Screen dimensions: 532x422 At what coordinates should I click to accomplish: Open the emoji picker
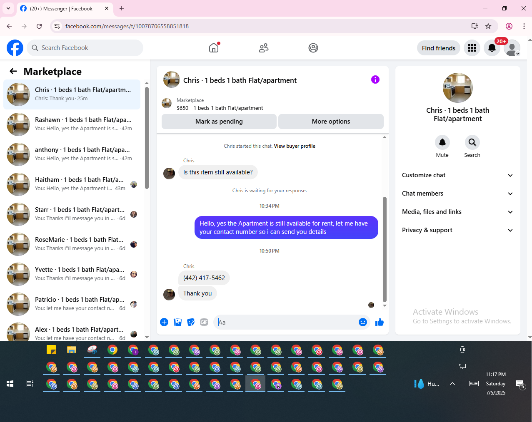click(363, 322)
